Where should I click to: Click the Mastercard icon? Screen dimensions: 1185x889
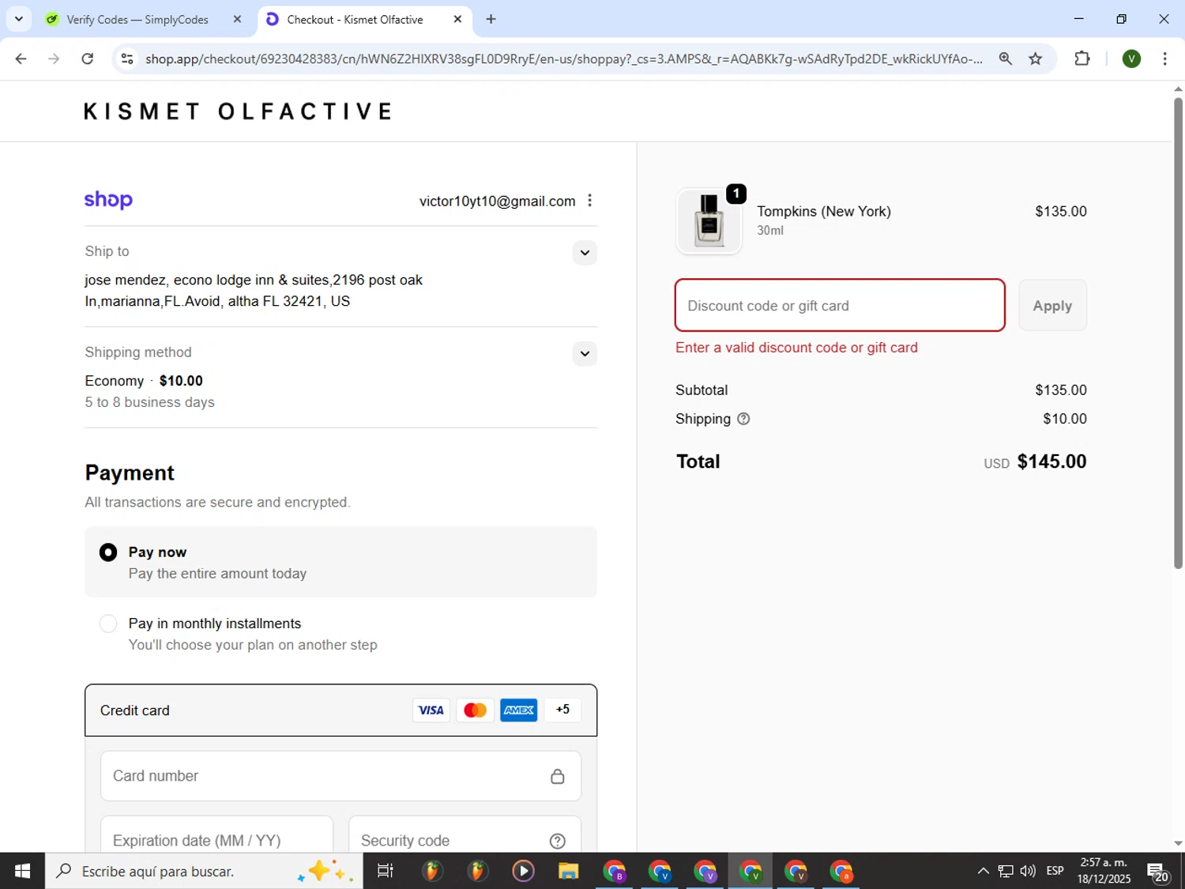pos(475,710)
